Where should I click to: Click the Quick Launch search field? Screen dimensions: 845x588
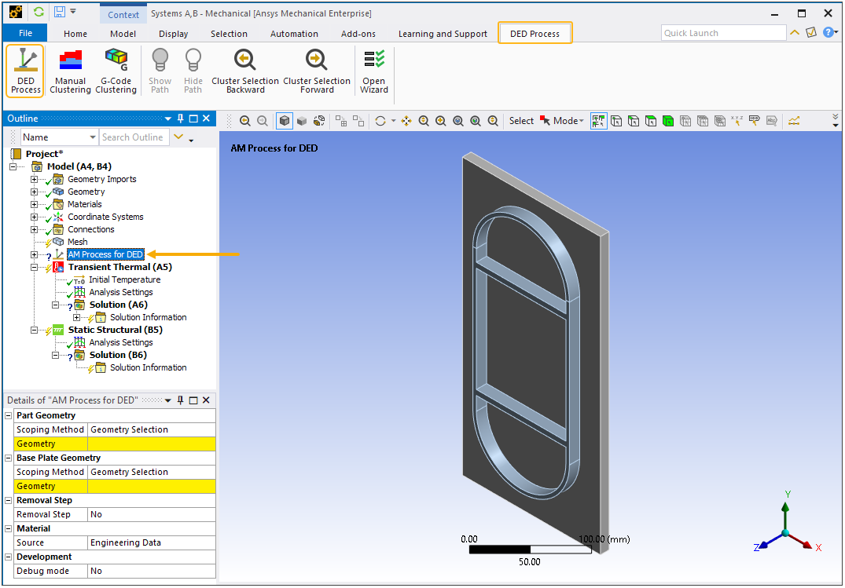coord(722,33)
